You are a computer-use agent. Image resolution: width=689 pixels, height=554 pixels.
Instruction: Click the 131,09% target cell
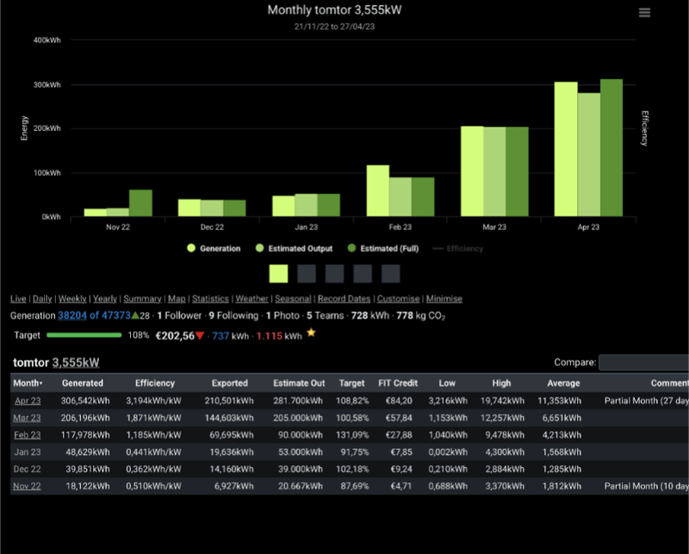pos(352,435)
